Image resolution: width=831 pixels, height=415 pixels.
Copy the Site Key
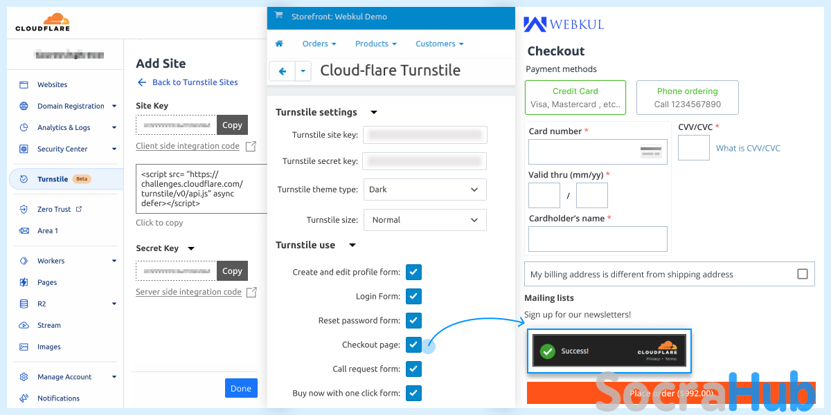point(232,125)
